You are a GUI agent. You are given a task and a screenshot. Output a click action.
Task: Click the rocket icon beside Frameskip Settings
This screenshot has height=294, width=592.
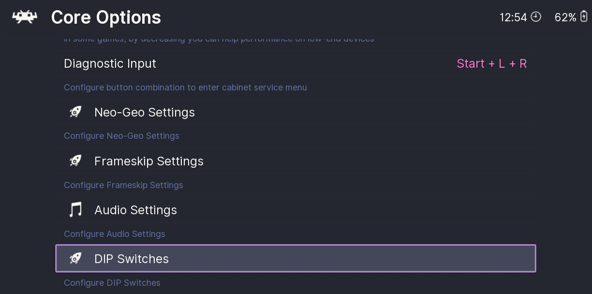pos(75,161)
